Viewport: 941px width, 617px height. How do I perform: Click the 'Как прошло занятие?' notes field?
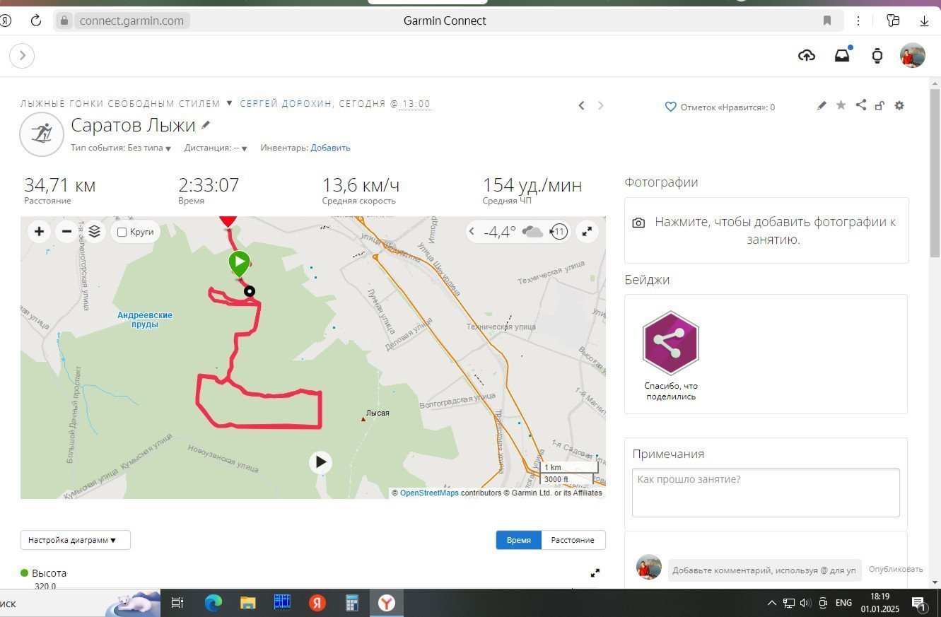[x=766, y=493]
